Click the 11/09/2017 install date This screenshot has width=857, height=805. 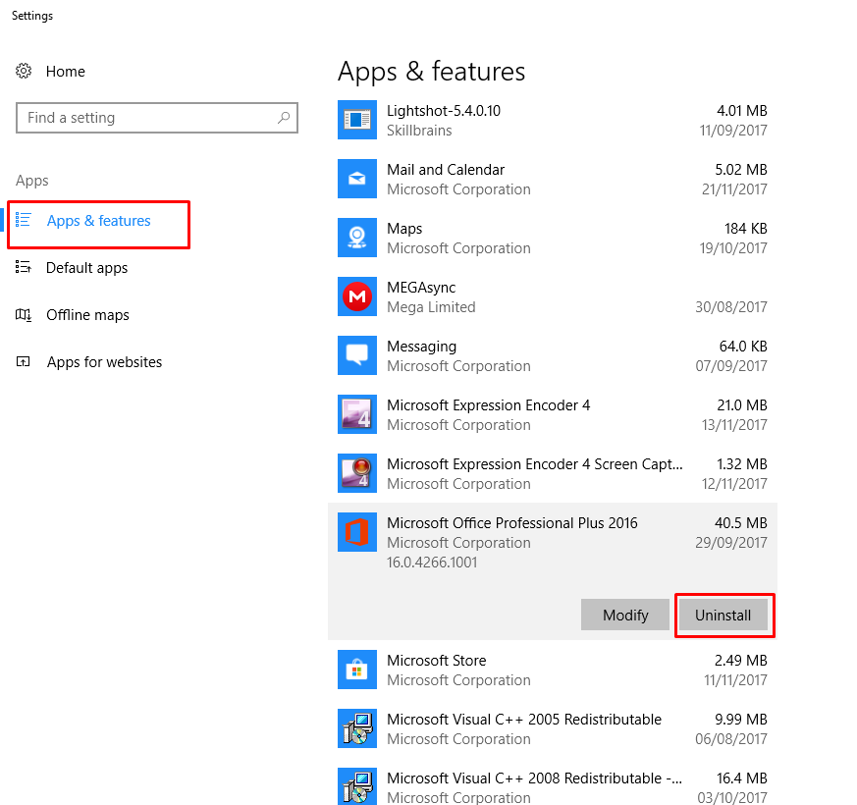[x=733, y=131]
